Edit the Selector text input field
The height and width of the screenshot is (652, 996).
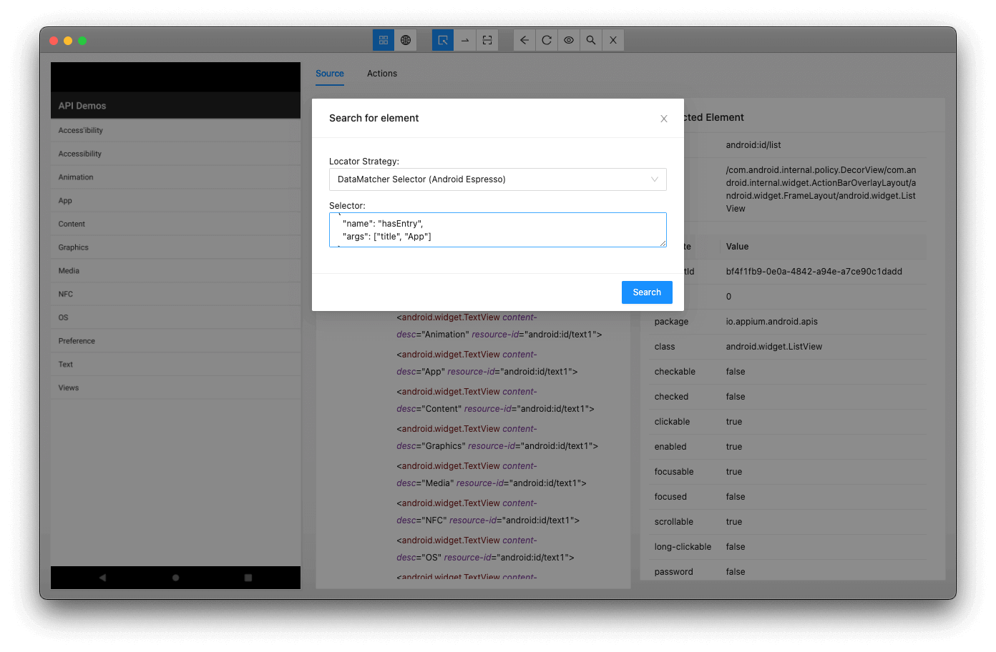click(x=497, y=229)
